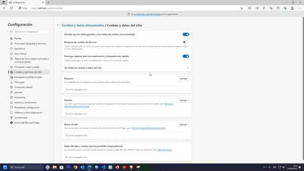Open browser History icon
304x171 pixels.
pyautogui.click(x=278, y=8)
